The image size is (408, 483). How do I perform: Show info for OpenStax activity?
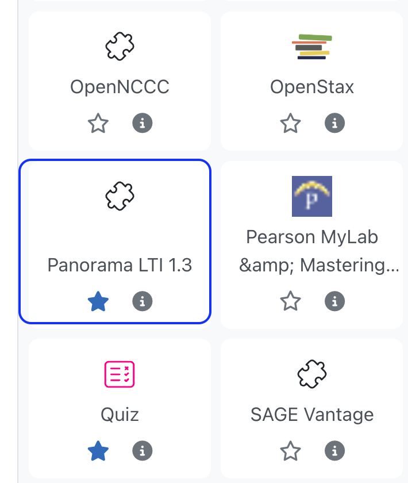point(334,123)
